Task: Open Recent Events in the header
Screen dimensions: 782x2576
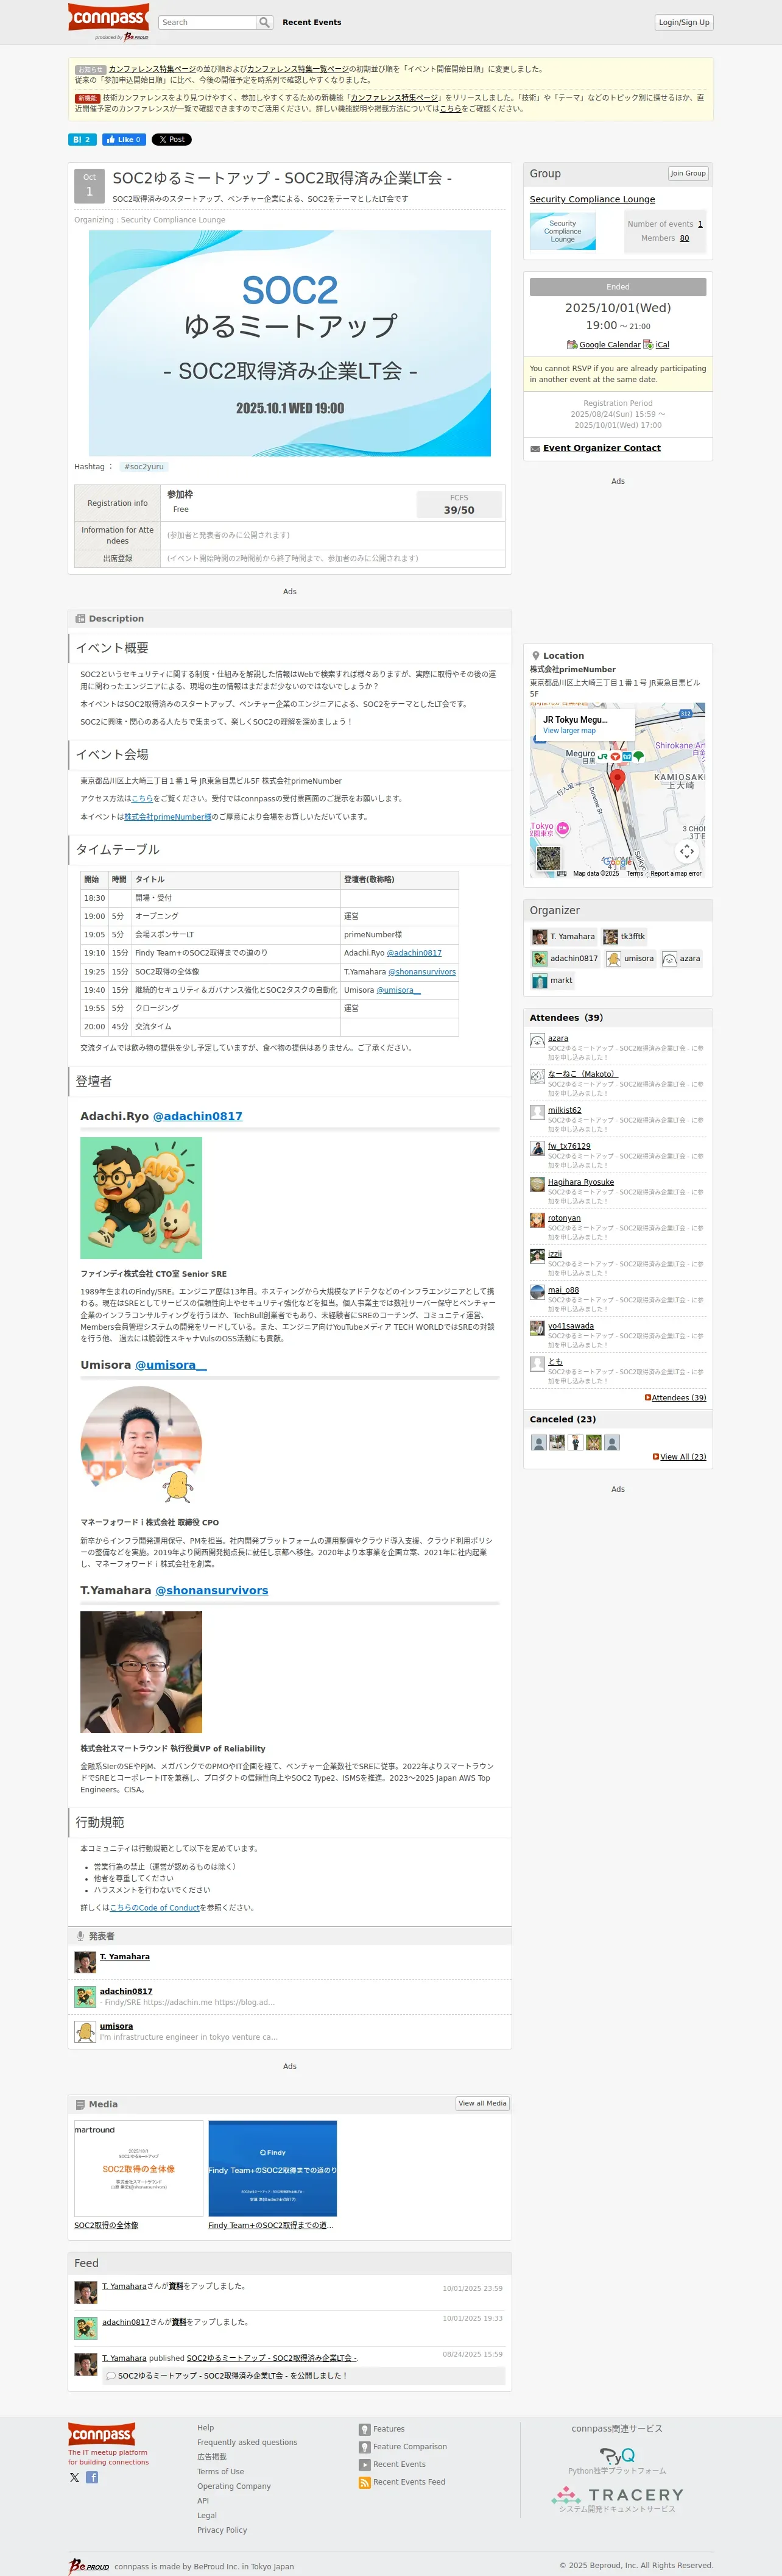Action: (312, 22)
